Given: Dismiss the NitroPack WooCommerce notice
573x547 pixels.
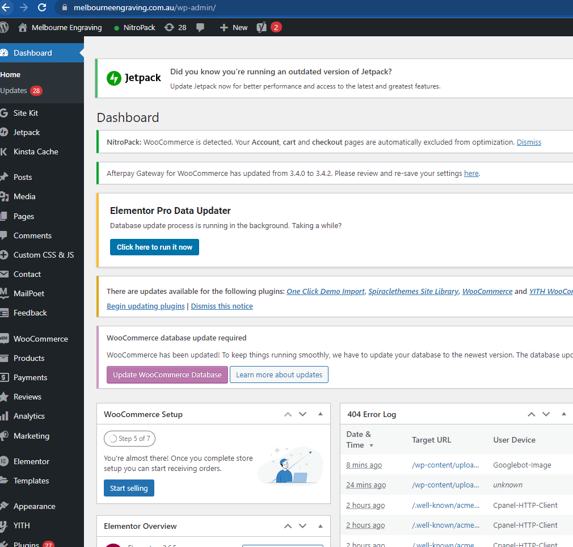Looking at the screenshot, I should point(528,142).
